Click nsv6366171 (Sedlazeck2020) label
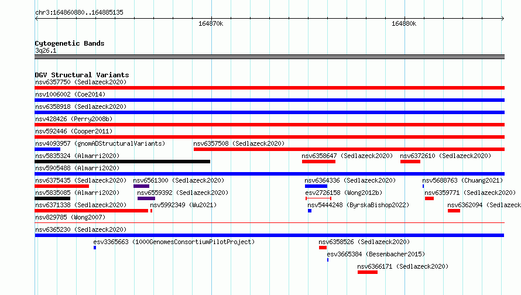 (x=403, y=266)
